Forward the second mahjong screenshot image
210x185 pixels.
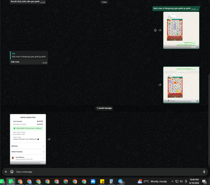click(x=160, y=85)
